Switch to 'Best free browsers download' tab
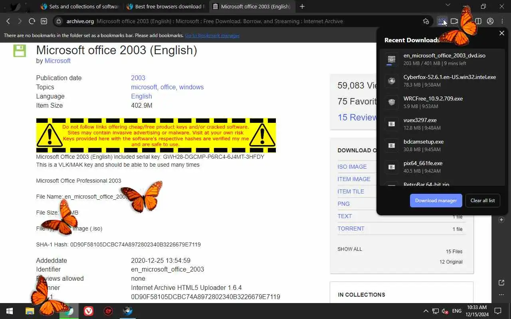Viewport: 511px width, 319px height. click(x=166, y=6)
